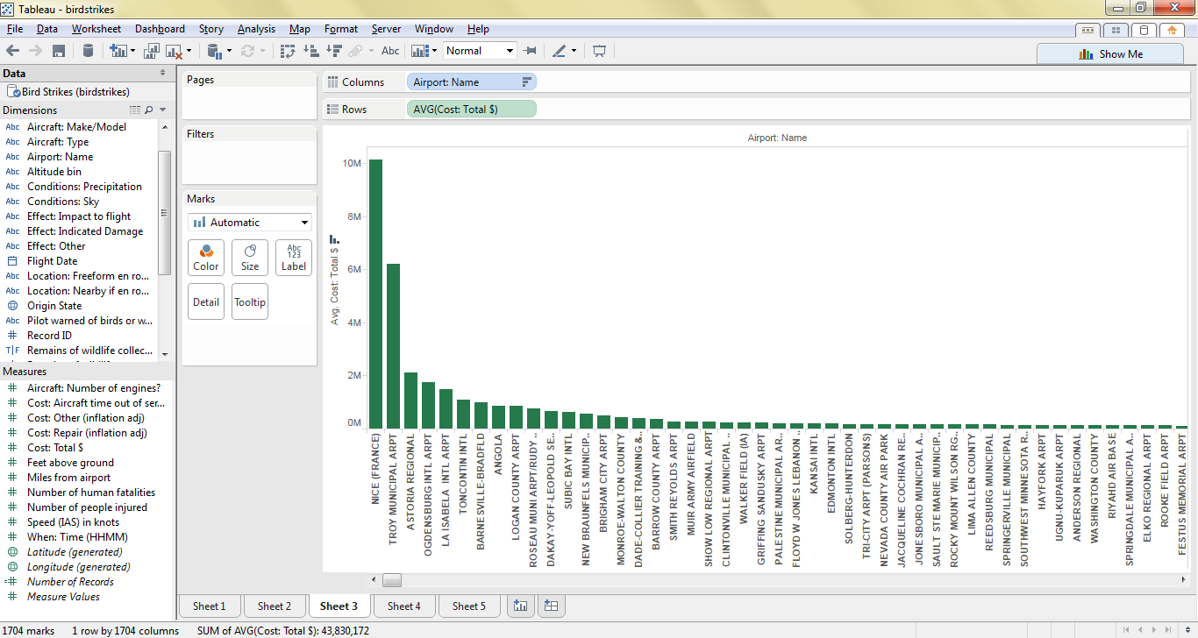The height and width of the screenshot is (638, 1198).
Task: Select the Origin State dimension field
Action: click(54, 306)
